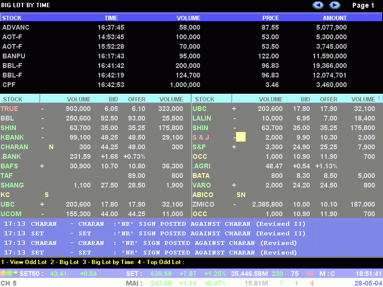The height and width of the screenshot is (287, 383).
Task: Select menu option 2 - Big Lot
Action: [65, 262]
